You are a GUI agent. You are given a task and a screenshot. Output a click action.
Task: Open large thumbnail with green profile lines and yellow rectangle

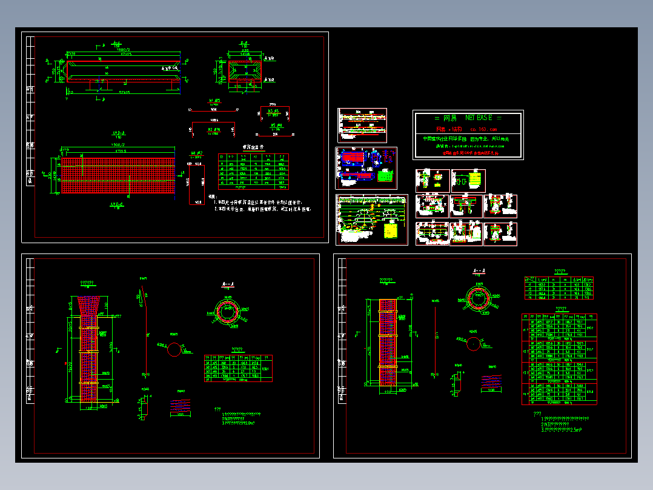point(372,220)
